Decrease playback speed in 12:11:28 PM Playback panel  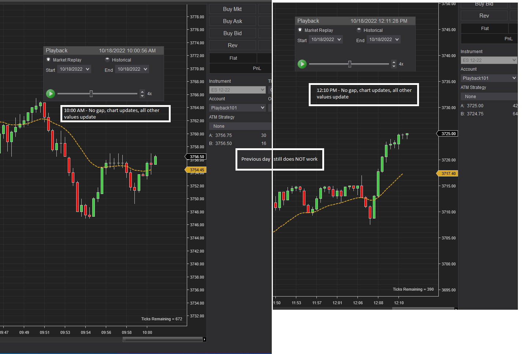pos(394,66)
